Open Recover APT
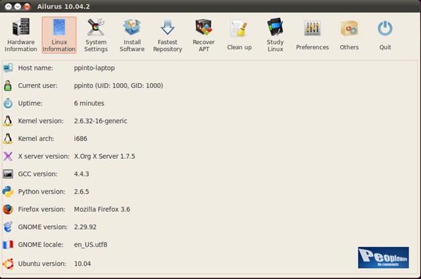Viewport: 421px width, 279px height. (203, 35)
